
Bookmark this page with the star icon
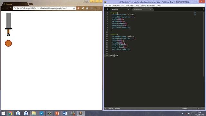click(x=74, y=8)
